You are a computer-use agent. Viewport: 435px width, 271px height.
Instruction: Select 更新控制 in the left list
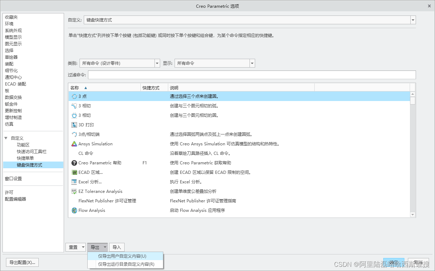[13, 111]
